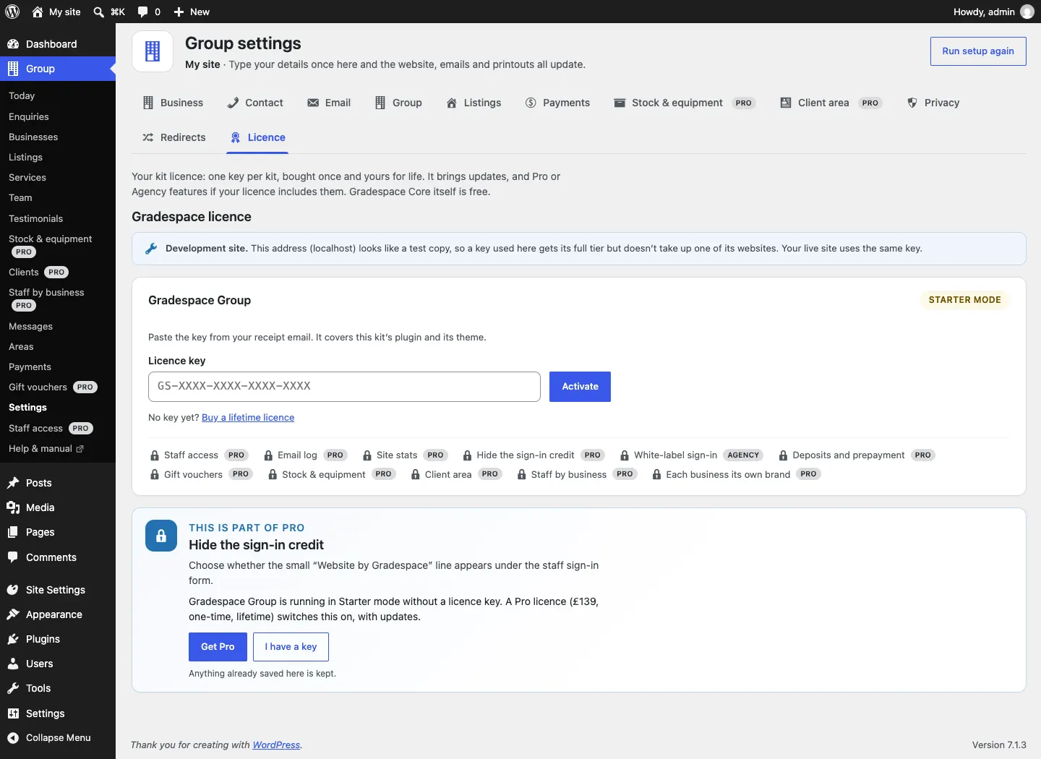This screenshot has width=1041, height=759.
Task: Open the Contact tab
Action: click(x=255, y=103)
